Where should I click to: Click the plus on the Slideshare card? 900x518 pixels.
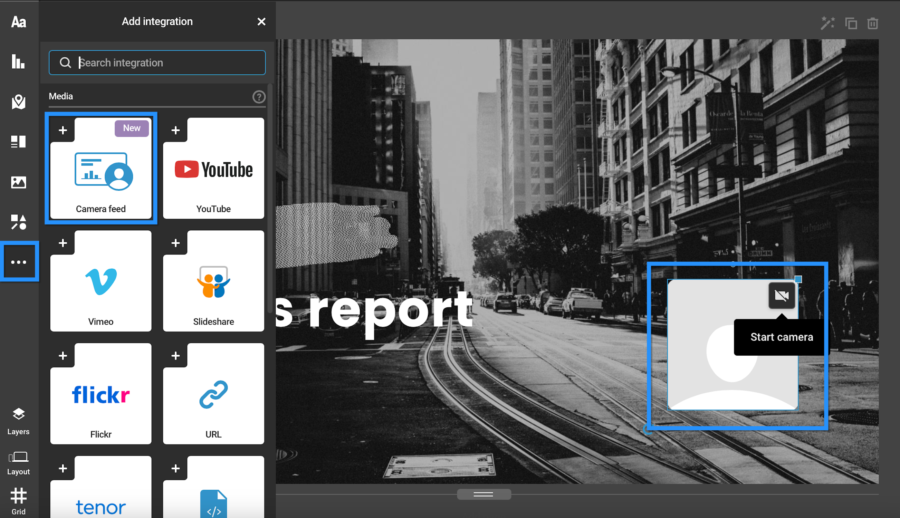coord(175,243)
